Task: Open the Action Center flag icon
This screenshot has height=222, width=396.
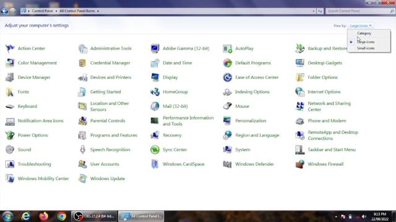Action: [10, 48]
